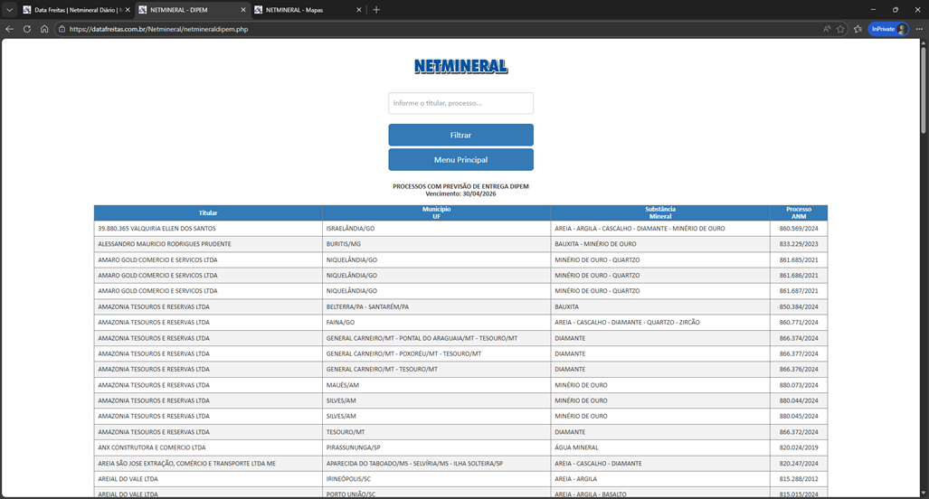Select AREIA SÃO JOSE EXTRAÇÃO titular cell

(208, 464)
